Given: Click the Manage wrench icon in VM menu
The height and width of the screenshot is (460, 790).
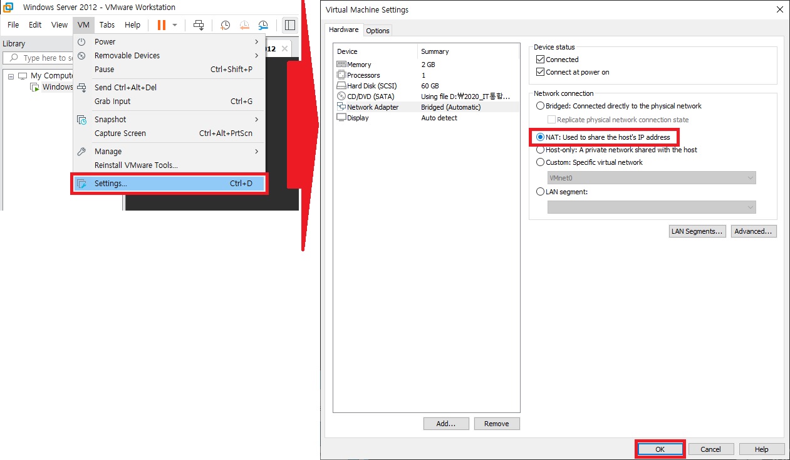Looking at the screenshot, I should [81, 152].
